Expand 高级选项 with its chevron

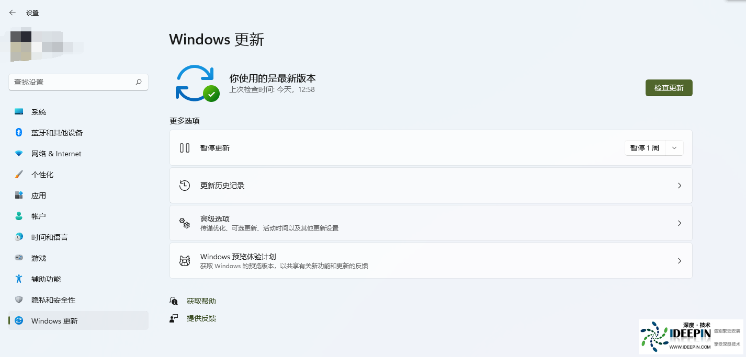pyautogui.click(x=680, y=223)
